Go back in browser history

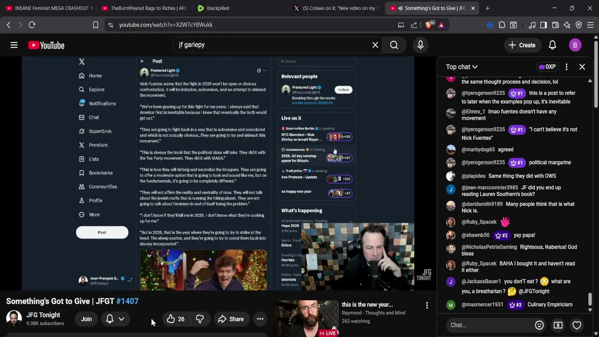[8, 25]
